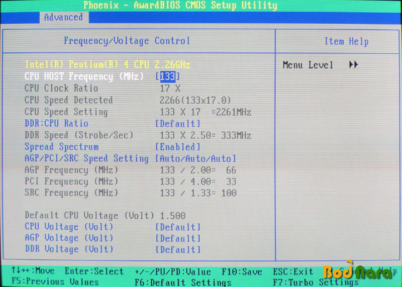Open the DDR:CPU Ratio Default option

click(178, 123)
